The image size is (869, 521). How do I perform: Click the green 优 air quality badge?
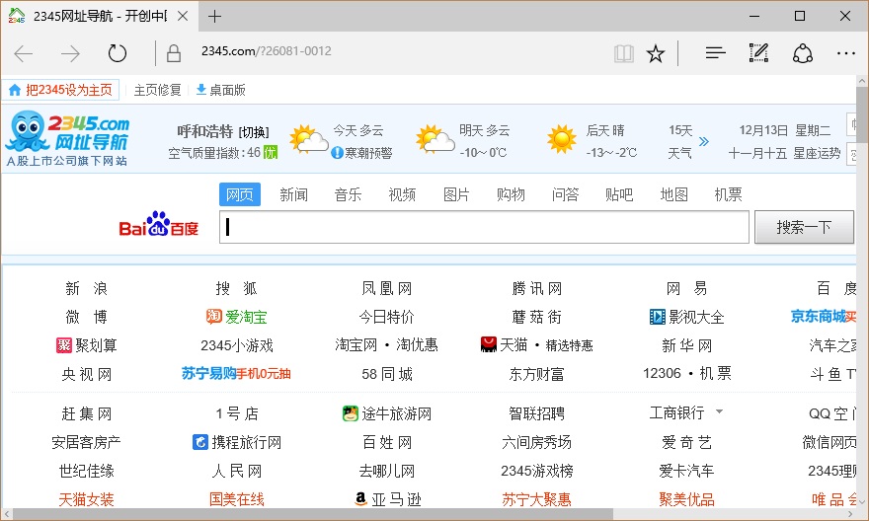(x=270, y=152)
